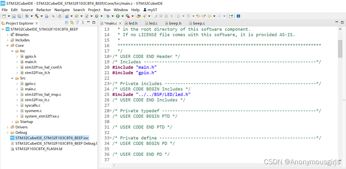Click the New C++ Class green icon
The height and width of the screenshot is (169, 346).
[96, 16]
